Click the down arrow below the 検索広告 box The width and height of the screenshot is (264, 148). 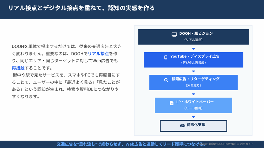(193, 94)
